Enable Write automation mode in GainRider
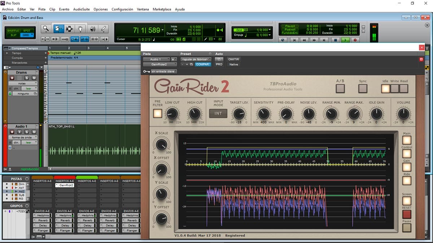This screenshot has width=433, height=243. tap(395, 88)
